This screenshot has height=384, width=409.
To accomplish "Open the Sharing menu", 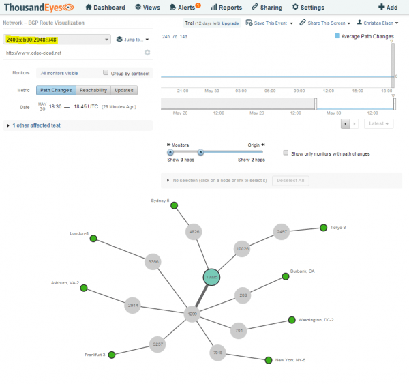I will (x=267, y=8).
